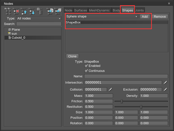Click the collapse hierarchy list icon
Viewport: 174px width, 131px height.
[39, 11]
